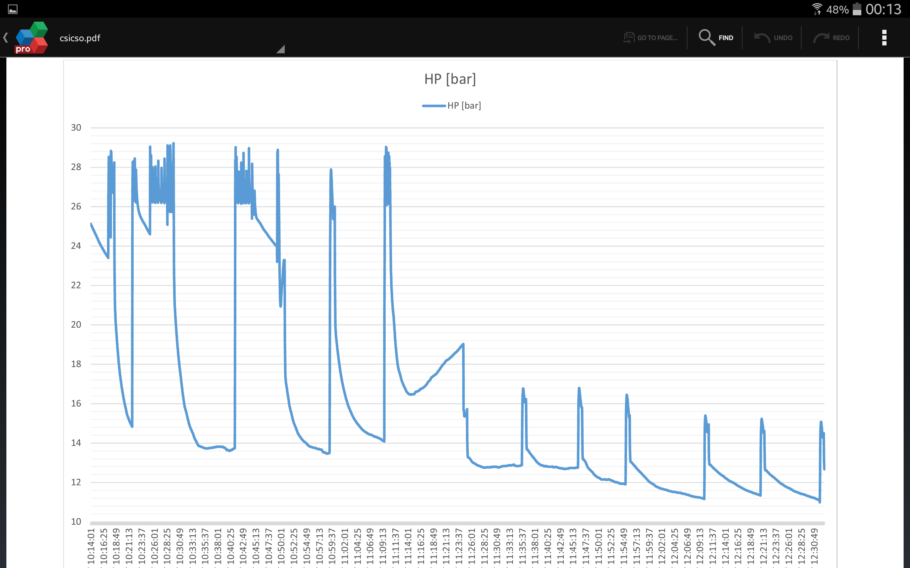Tap the picture notification icon in status bar
Viewport: 910px width, 568px height.
click(12, 9)
